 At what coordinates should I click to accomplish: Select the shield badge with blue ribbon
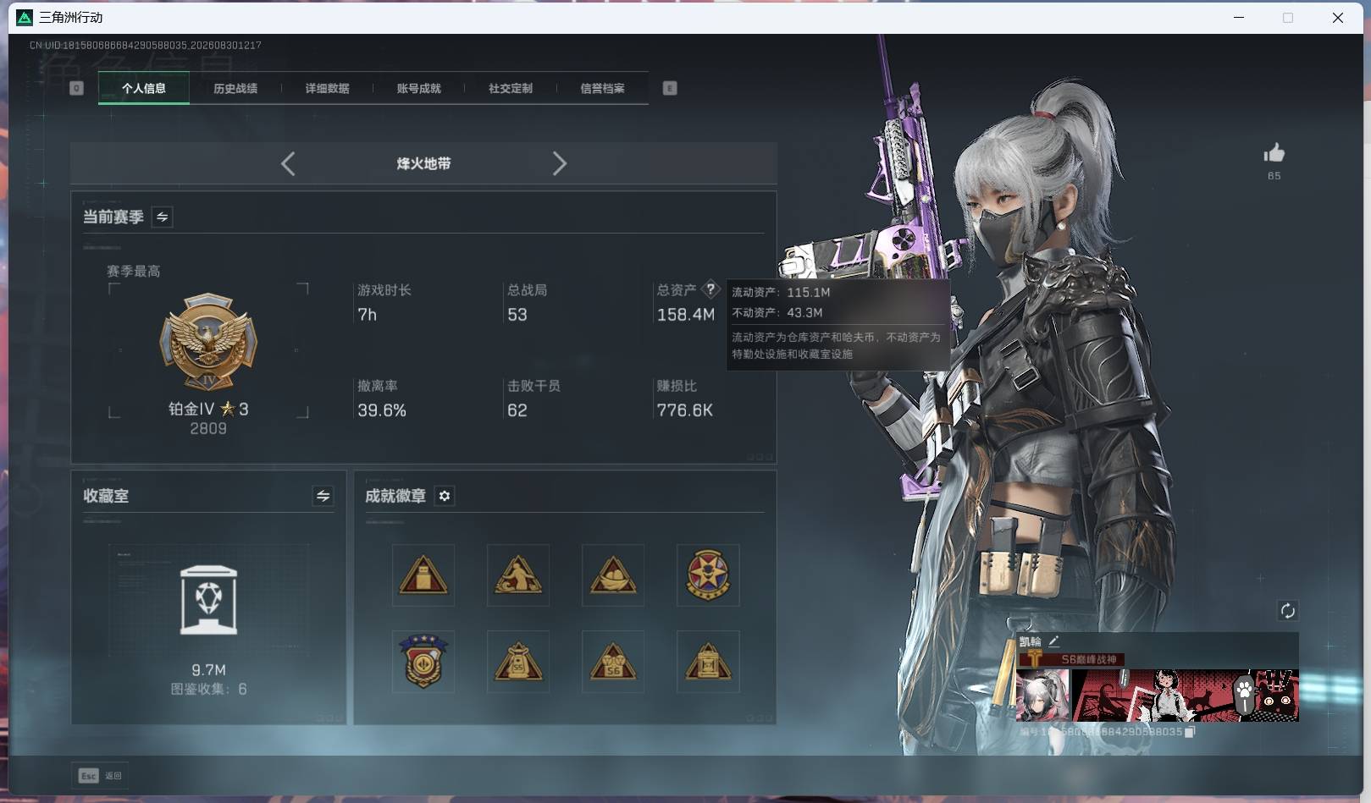(423, 662)
